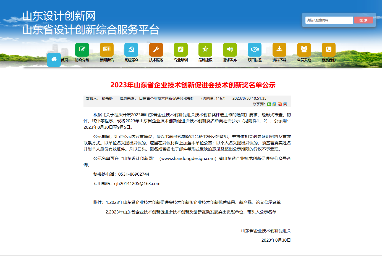Select the home icon above 首页
The height and width of the screenshot is (256, 382).
[54, 59]
